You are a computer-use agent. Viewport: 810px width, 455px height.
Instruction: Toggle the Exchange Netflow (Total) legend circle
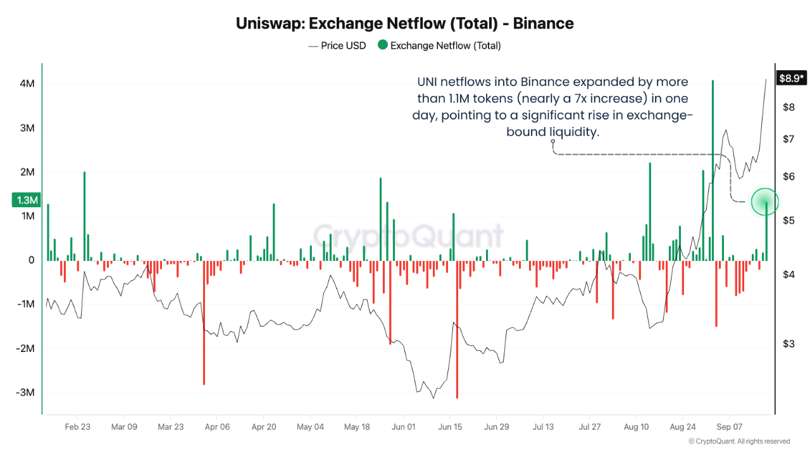tap(382, 45)
